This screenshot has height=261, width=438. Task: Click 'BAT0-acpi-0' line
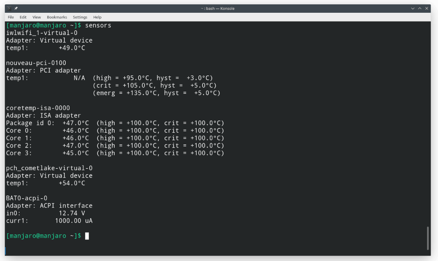tap(27, 198)
